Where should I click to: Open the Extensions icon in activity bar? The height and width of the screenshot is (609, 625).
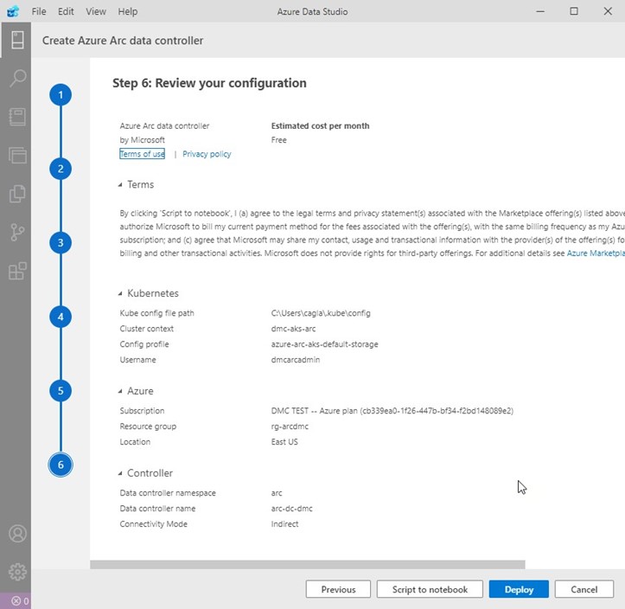[17, 271]
